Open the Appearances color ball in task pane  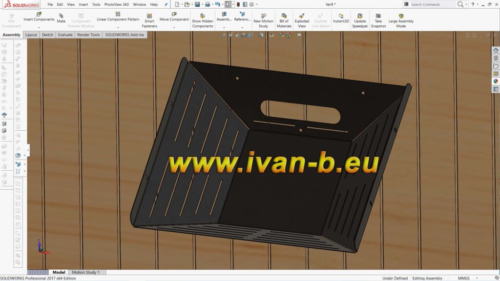496,81
